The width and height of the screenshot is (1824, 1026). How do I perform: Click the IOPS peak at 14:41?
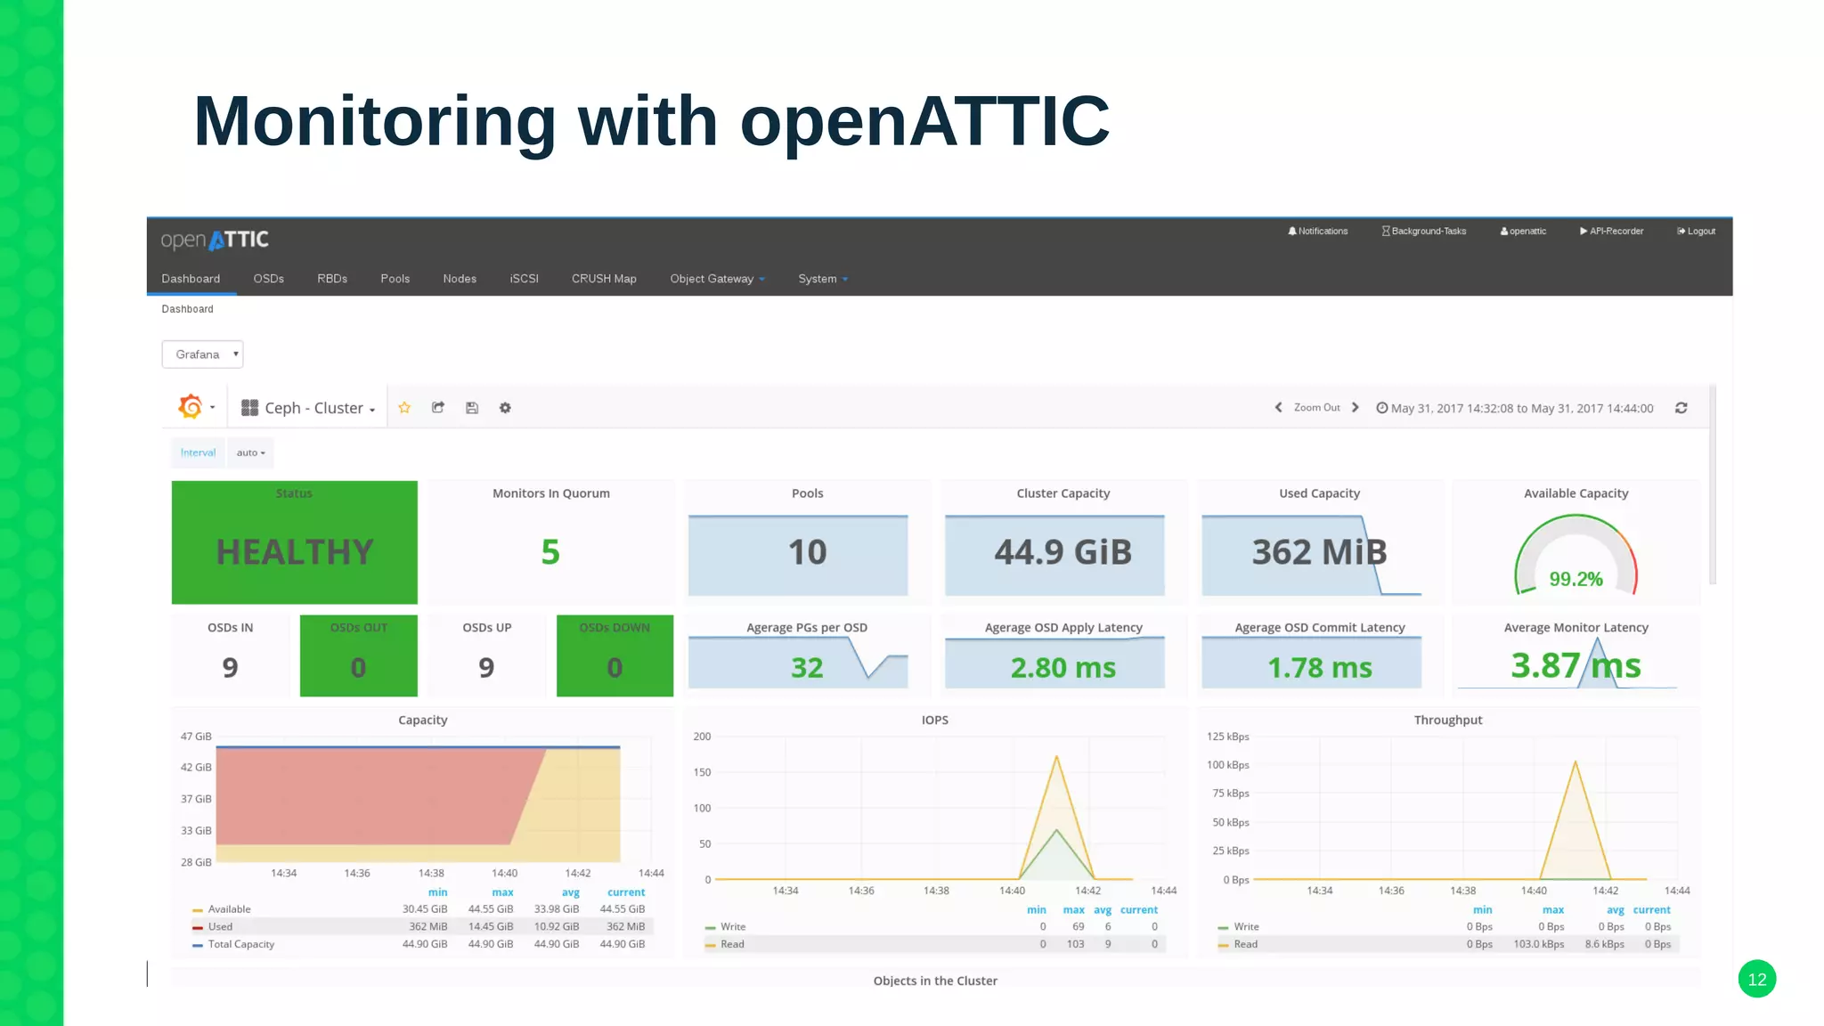(1056, 757)
